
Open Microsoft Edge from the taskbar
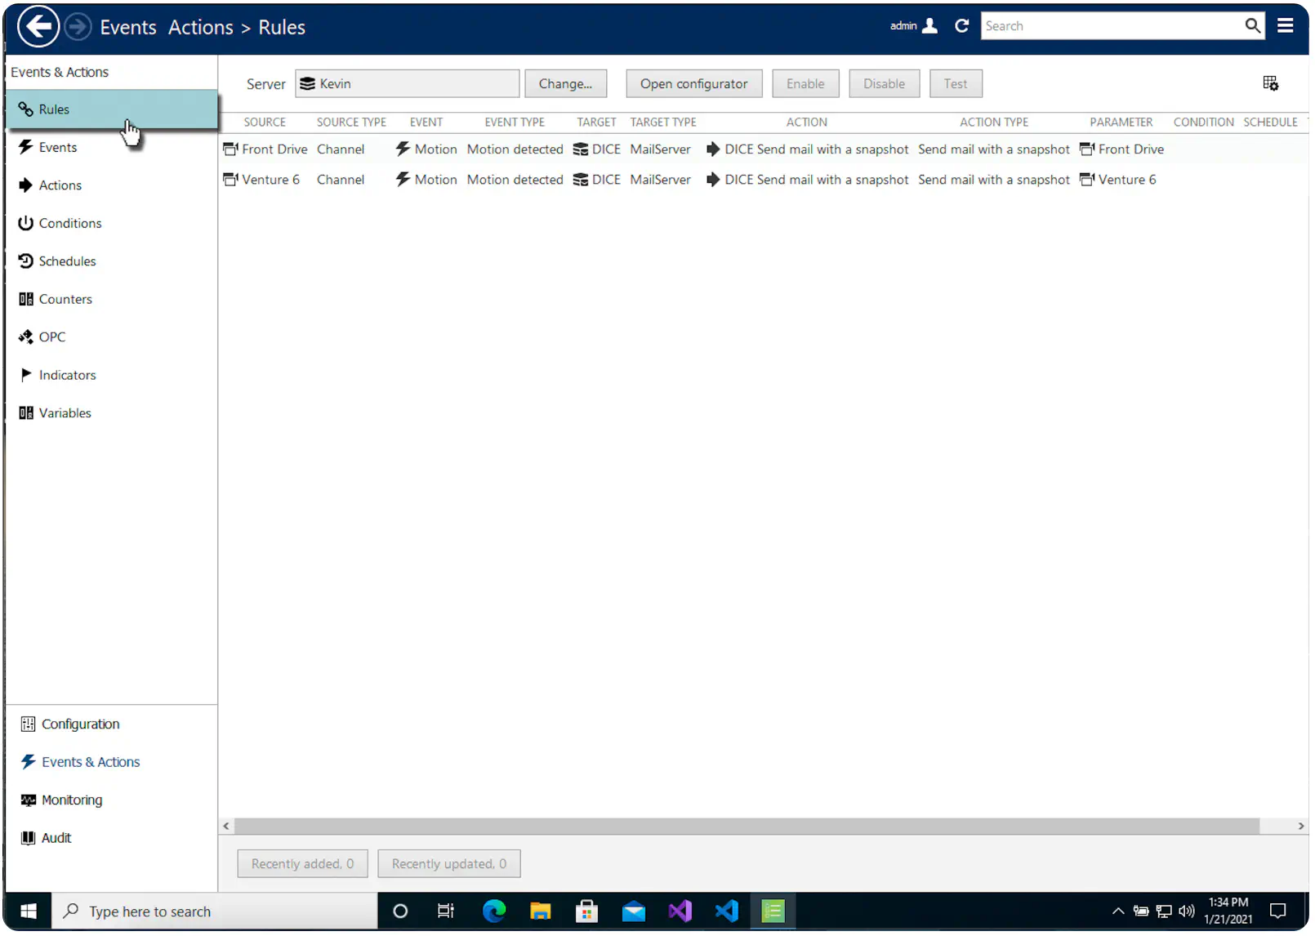coord(493,911)
